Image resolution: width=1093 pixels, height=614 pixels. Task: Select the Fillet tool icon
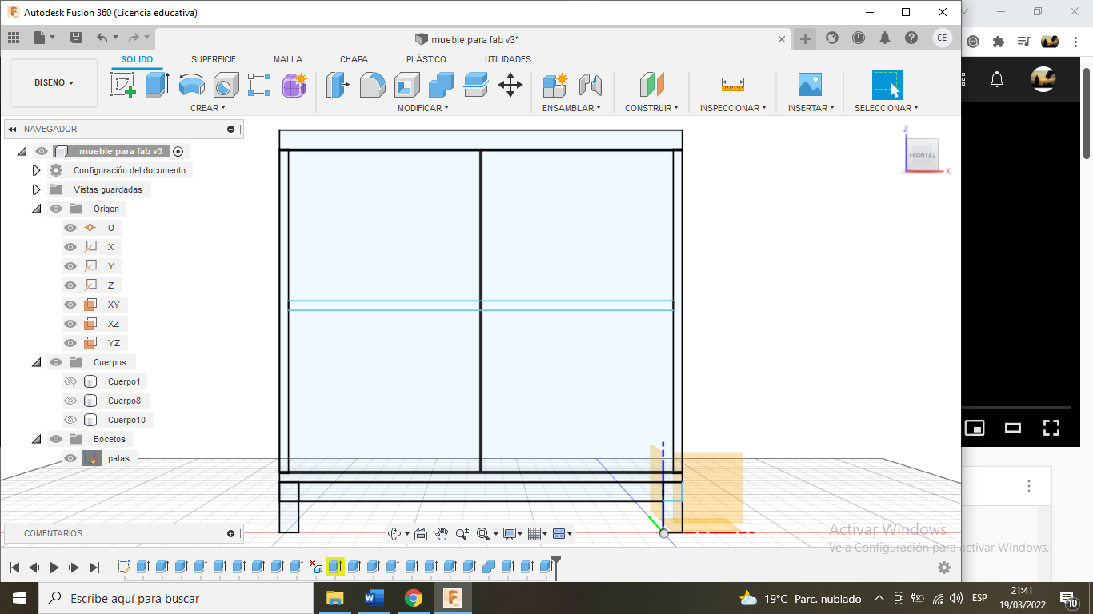coord(372,84)
